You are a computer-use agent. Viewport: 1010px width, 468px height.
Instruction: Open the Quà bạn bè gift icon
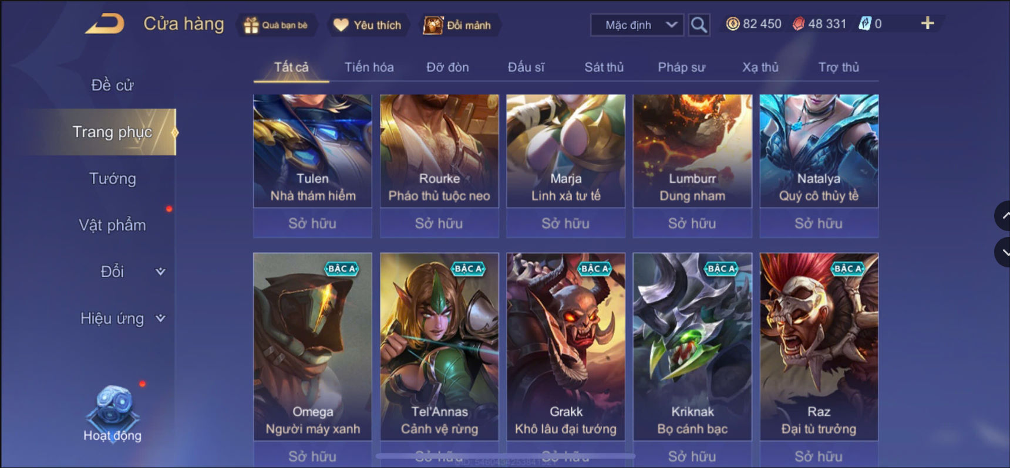pyautogui.click(x=251, y=25)
